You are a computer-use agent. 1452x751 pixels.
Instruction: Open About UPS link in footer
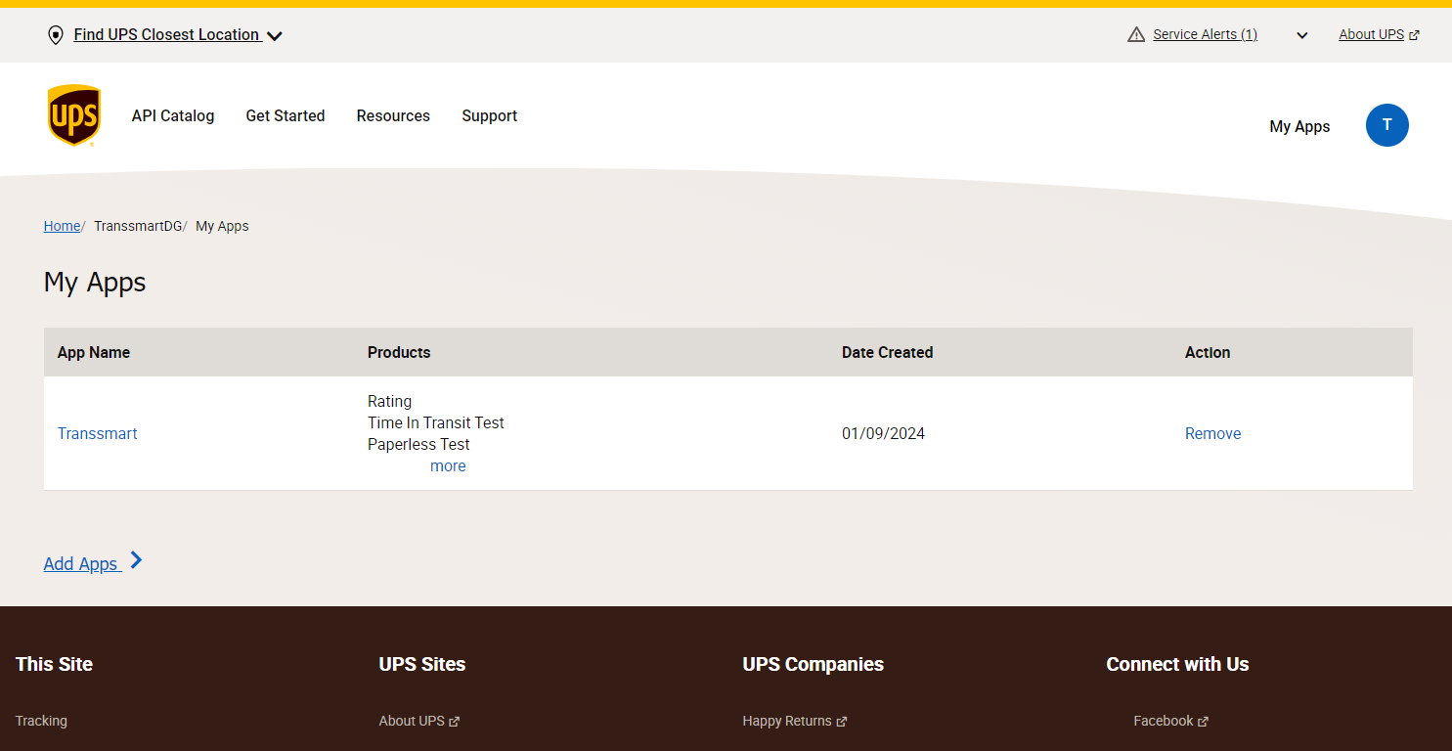tap(412, 721)
